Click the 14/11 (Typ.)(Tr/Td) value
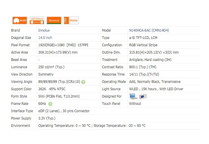Screen dimensions: 209x144 pyautogui.click(x=144, y=74)
